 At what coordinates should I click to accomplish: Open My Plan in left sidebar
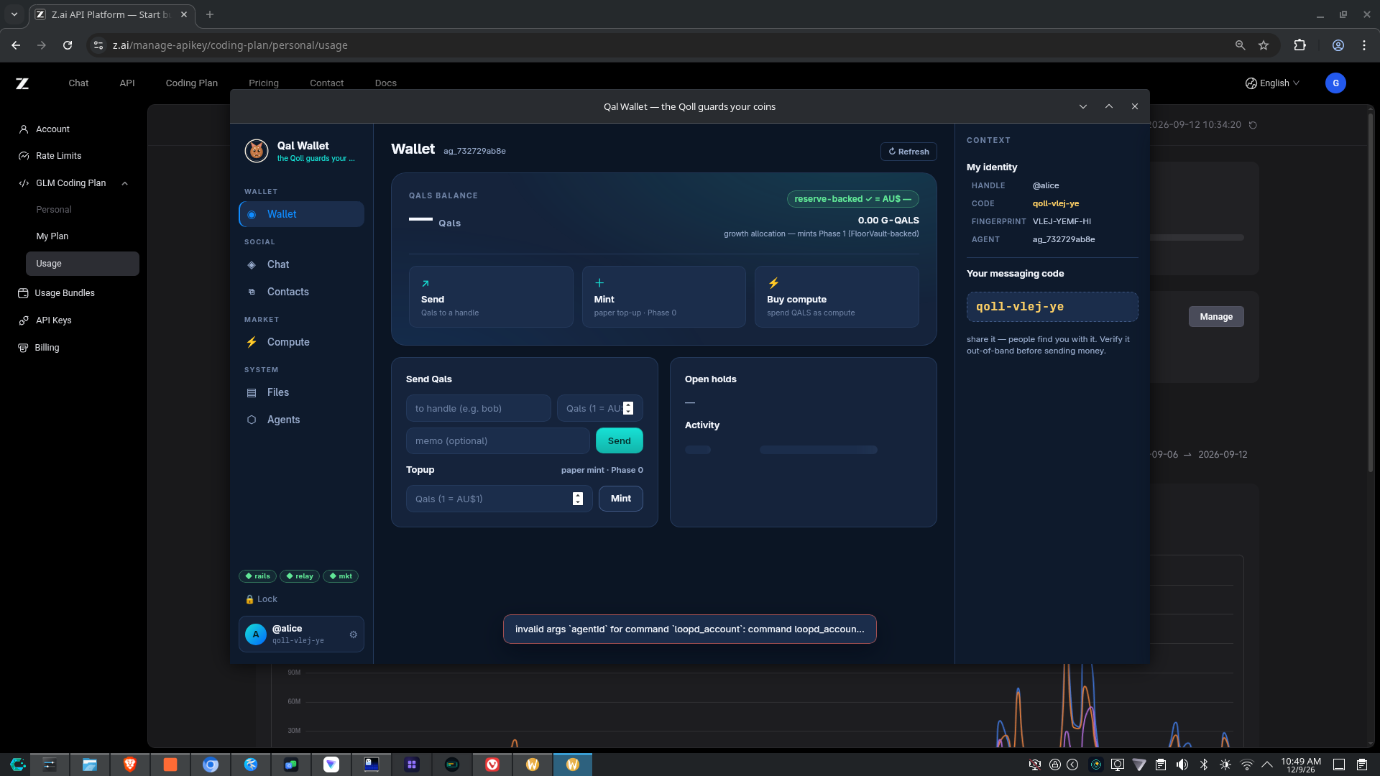pos(52,236)
